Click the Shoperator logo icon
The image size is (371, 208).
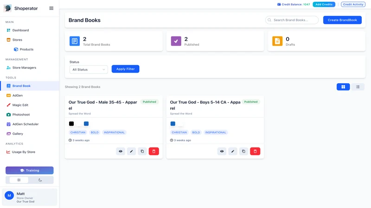7,8
